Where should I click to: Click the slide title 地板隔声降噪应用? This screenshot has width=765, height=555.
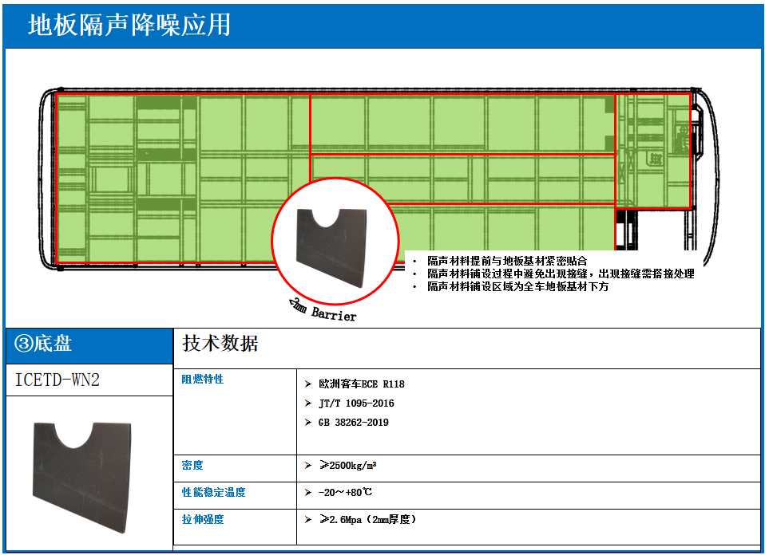129,25
